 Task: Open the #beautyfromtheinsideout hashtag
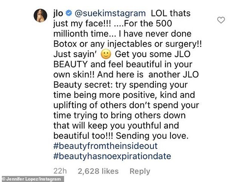[x=106, y=146]
